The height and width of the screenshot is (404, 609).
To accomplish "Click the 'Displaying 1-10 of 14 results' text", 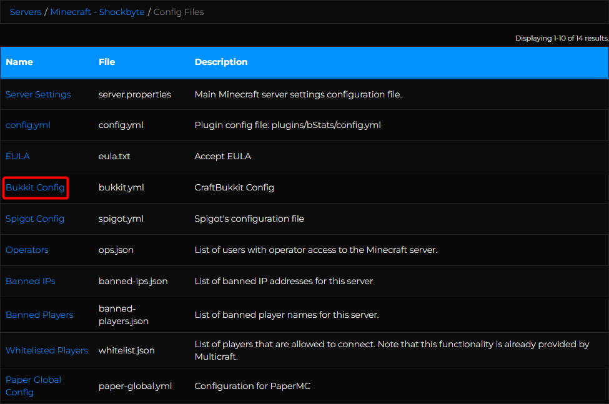I will click(562, 38).
